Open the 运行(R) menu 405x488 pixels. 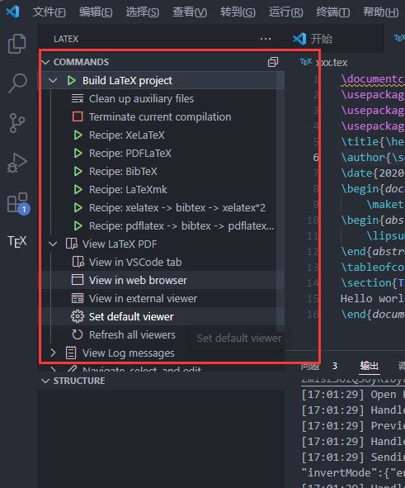click(x=285, y=12)
